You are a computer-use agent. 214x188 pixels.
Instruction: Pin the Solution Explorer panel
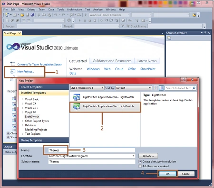point(205,33)
